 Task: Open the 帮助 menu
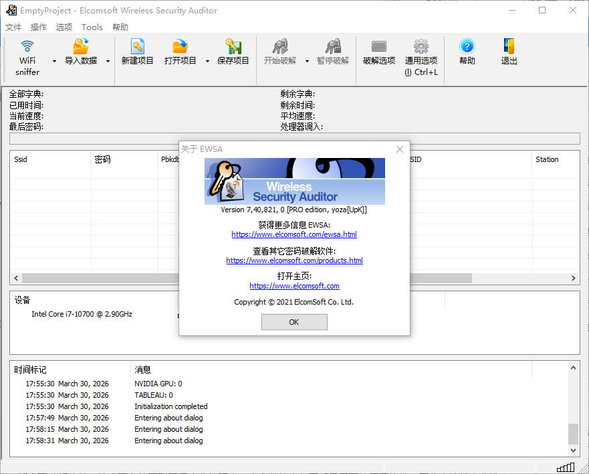click(x=120, y=27)
